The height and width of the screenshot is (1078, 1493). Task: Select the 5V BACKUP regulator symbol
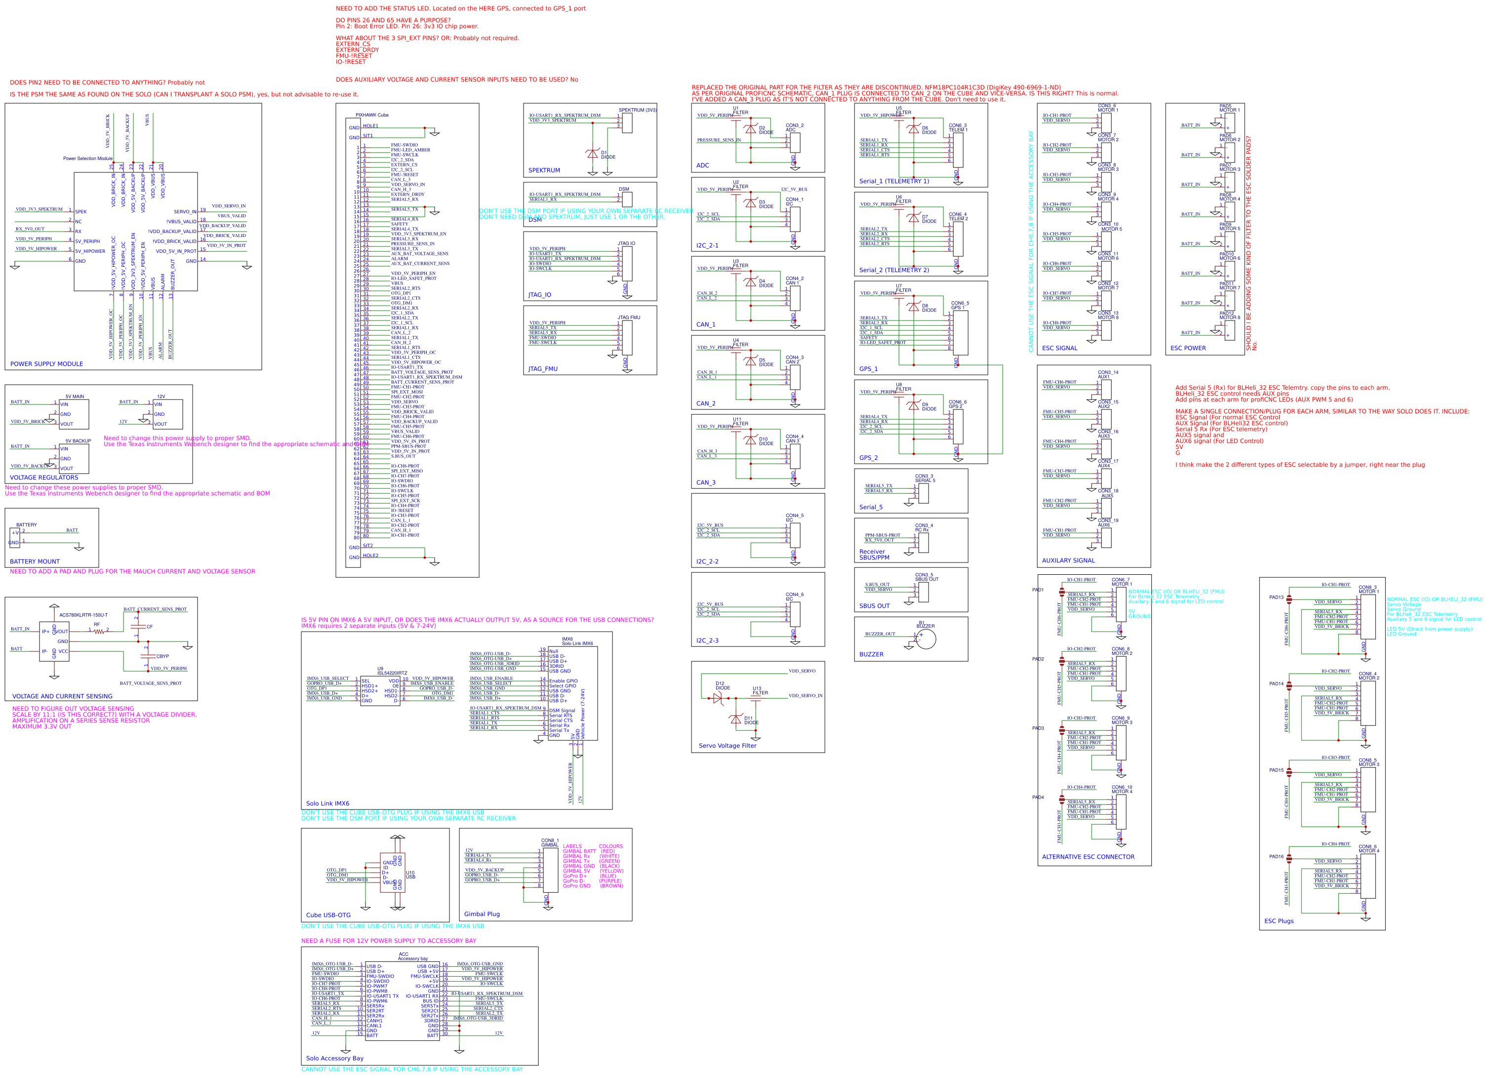tap(74, 459)
